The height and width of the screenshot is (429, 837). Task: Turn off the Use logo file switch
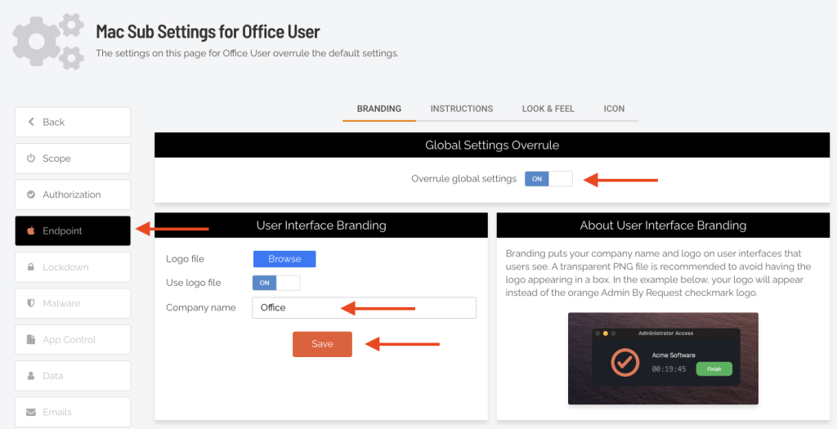pyautogui.click(x=276, y=283)
